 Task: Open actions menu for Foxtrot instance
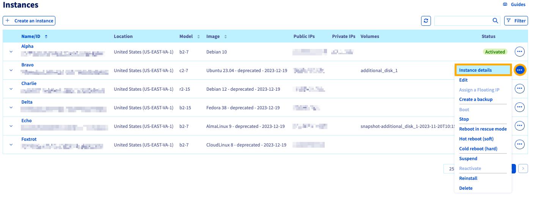click(x=519, y=145)
